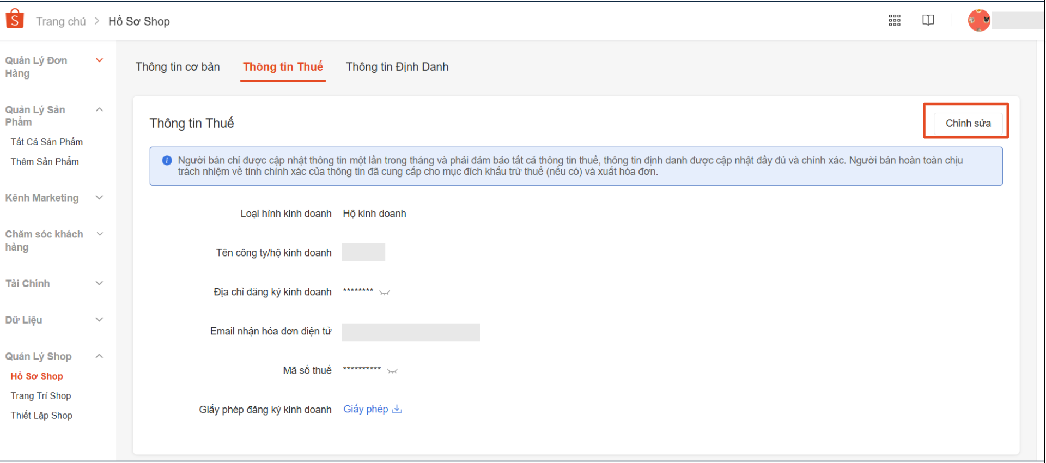
Task: Expand Kênh Marketing menu
Action: (x=100, y=198)
